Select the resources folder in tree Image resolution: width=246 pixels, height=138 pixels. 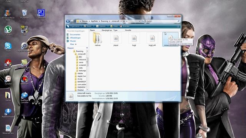82,60
